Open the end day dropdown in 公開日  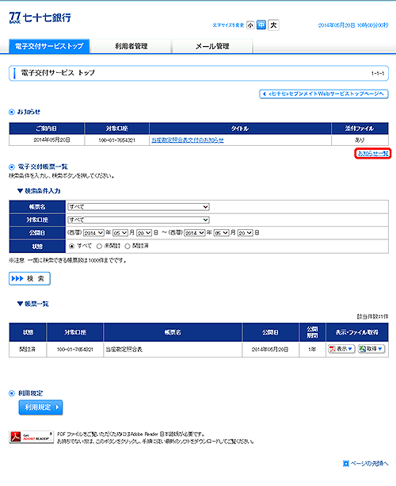(x=246, y=233)
